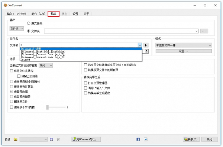Open the preset selection dropdown
The height and width of the screenshot is (147, 223).
[x=33, y=139]
